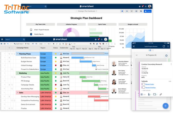Open the Weekly Reports link
Screen dimensions: 173x115
[39, 34]
